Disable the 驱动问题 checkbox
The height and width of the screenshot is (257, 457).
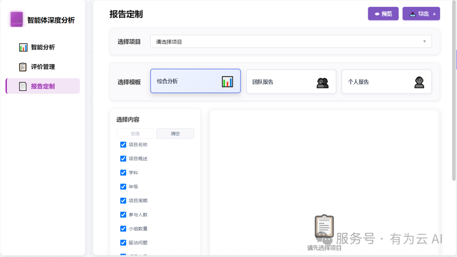point(123,242)
